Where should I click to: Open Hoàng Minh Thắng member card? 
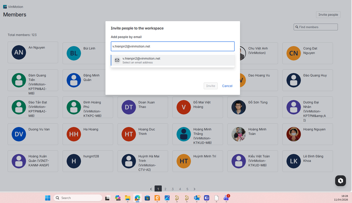click(198, 134)
